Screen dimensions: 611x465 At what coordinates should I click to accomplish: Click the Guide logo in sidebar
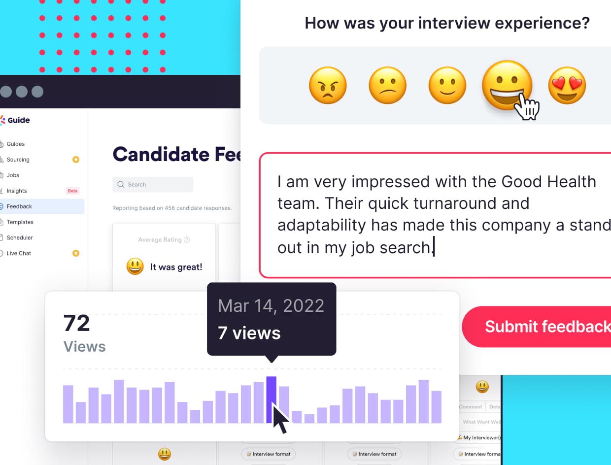[x=16, y=120]
